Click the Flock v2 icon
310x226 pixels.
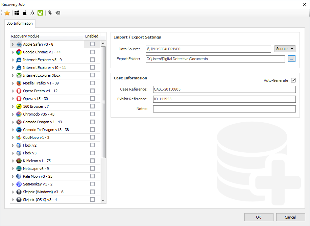click(19, 145)
